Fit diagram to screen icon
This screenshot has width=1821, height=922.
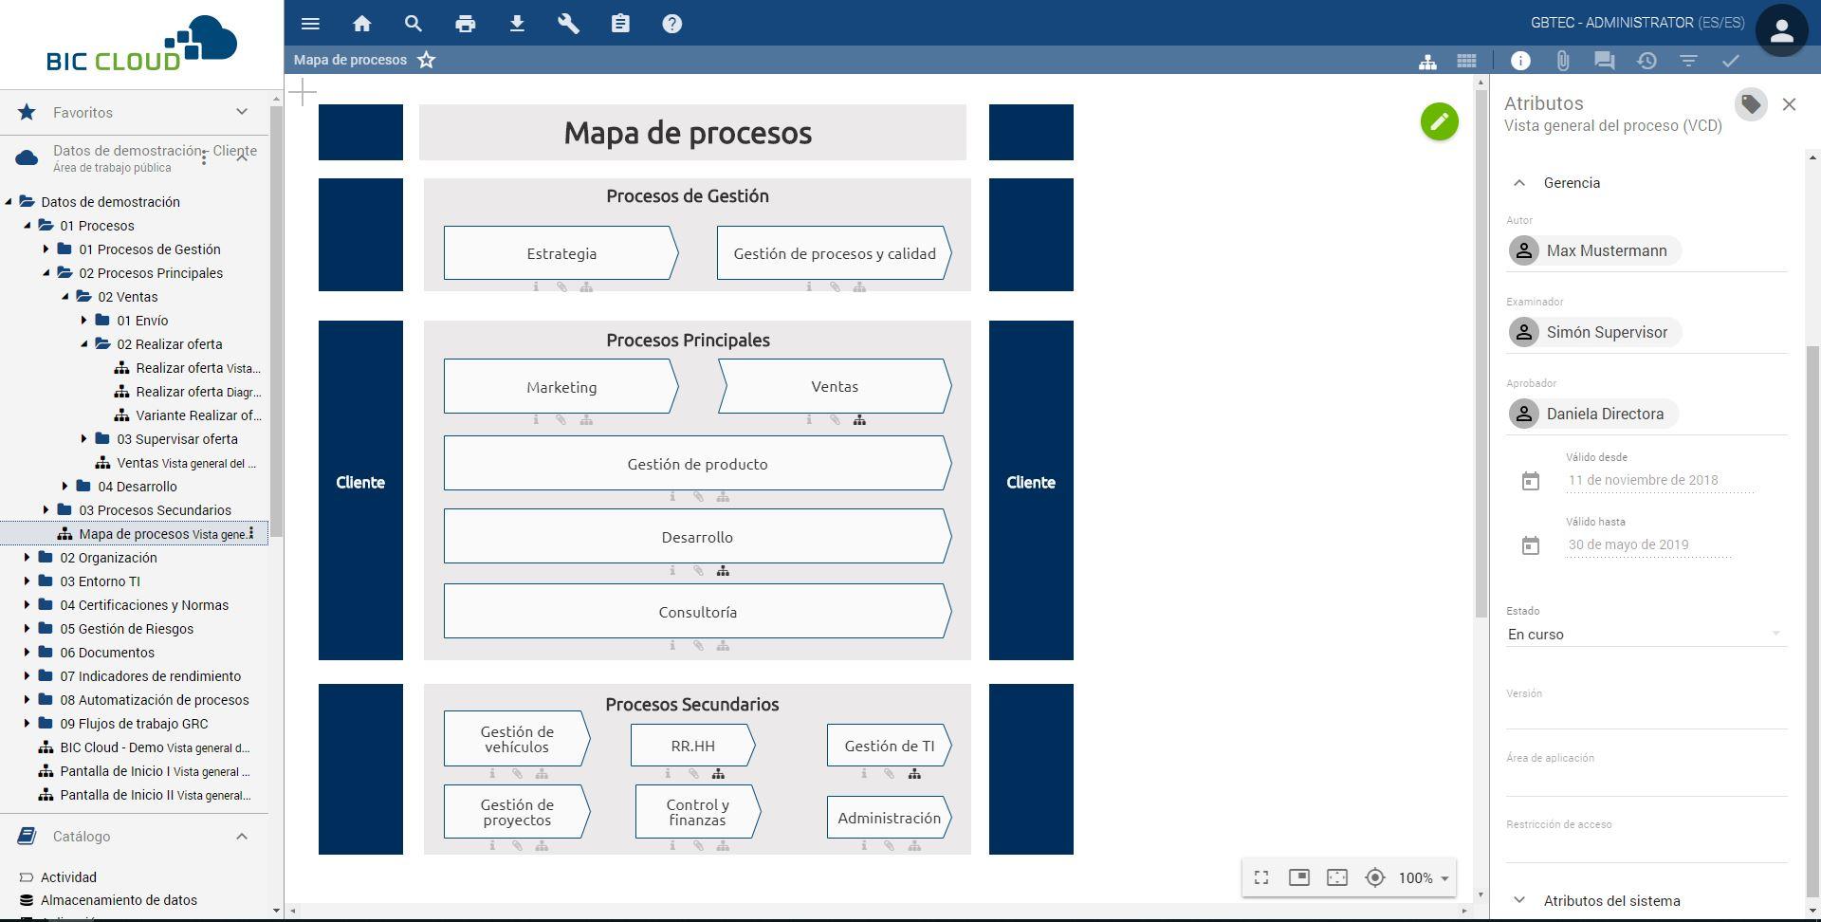tap(1337, 877)
